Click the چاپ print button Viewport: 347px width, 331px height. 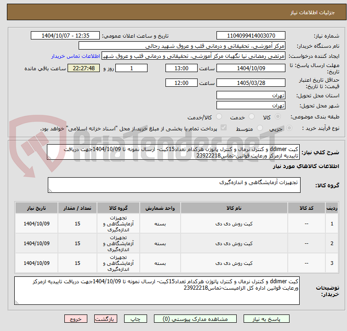coord(135,319)
